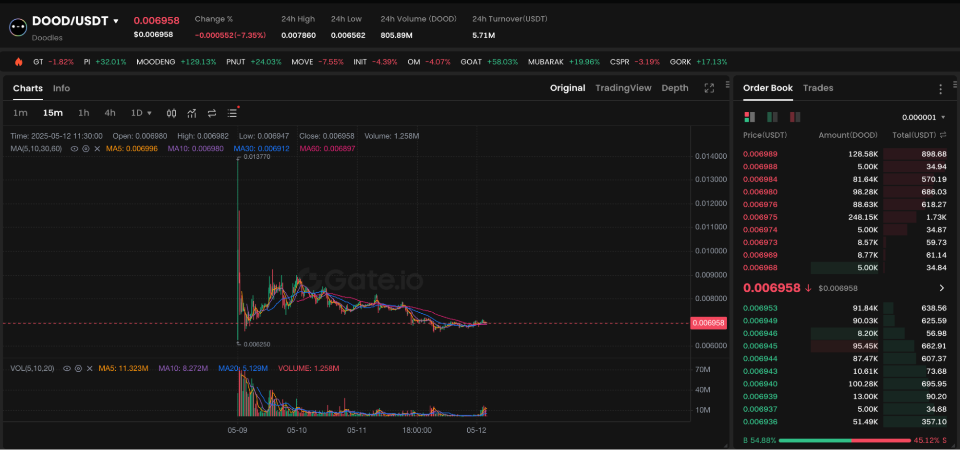Toggle MA(5,10,30,60) visibility eye
The image size is (960, 450).
74,149
